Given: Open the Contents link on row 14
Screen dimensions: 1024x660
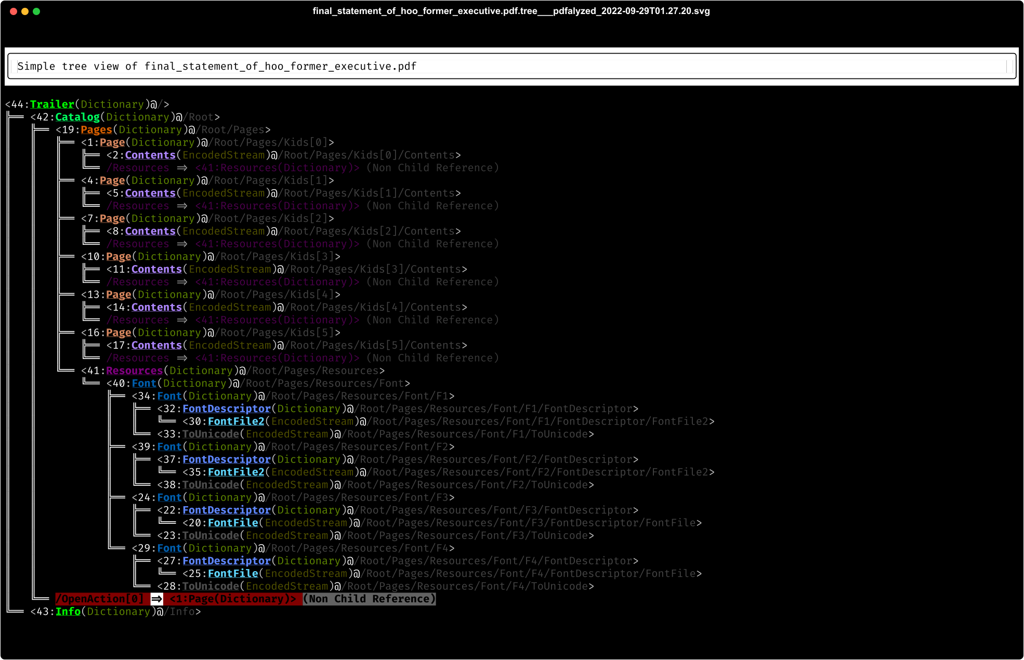Looking at the screenshot, I should pos(156,307).
